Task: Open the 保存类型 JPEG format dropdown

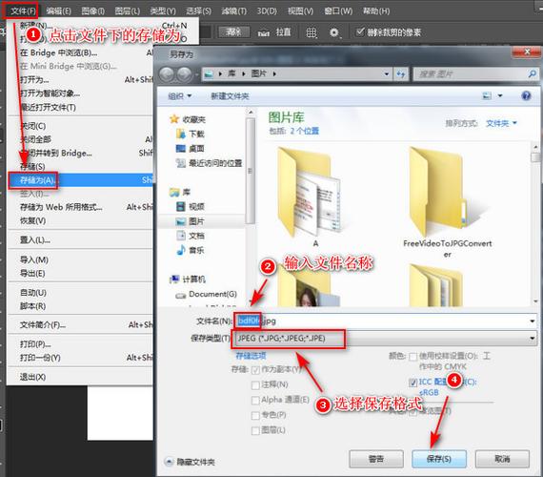Action: tap(386, 339)
